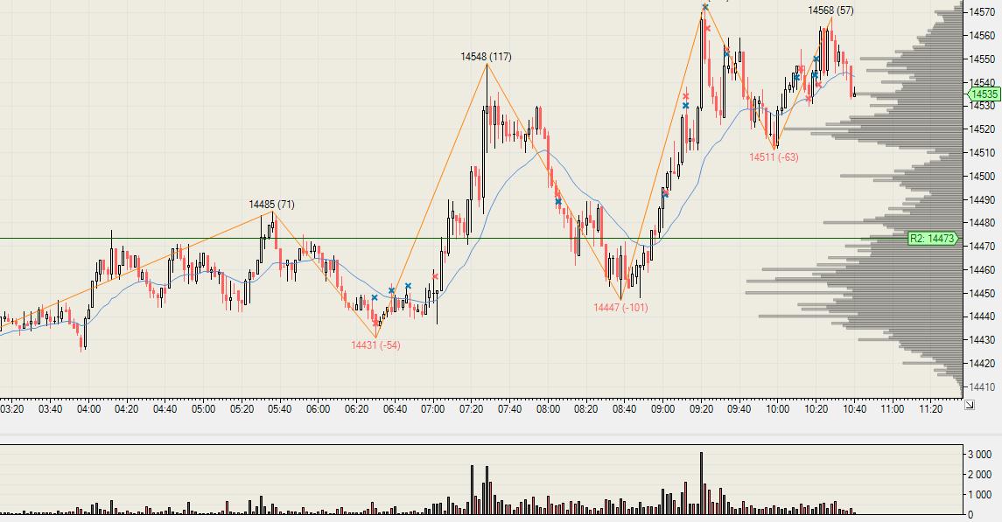Click the swing low label 14447 (-101)
This screenshot has height=522, width=1002.
(620, 308)
